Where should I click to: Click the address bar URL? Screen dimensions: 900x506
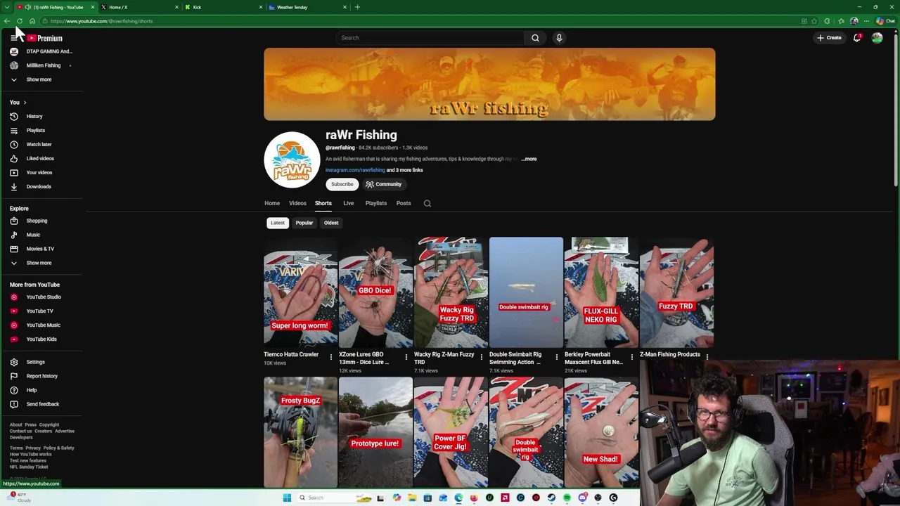[x=101, y=21]
